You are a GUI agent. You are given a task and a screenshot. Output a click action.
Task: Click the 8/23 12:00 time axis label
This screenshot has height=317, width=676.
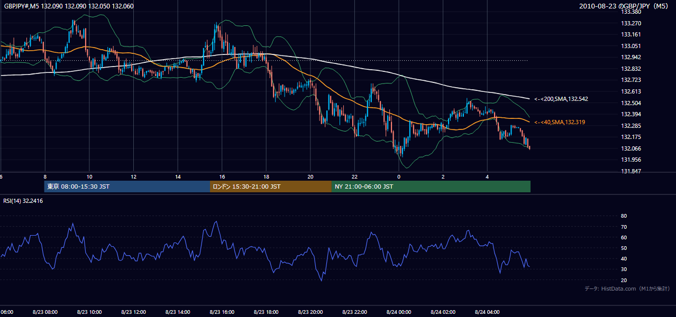point(133,312)
